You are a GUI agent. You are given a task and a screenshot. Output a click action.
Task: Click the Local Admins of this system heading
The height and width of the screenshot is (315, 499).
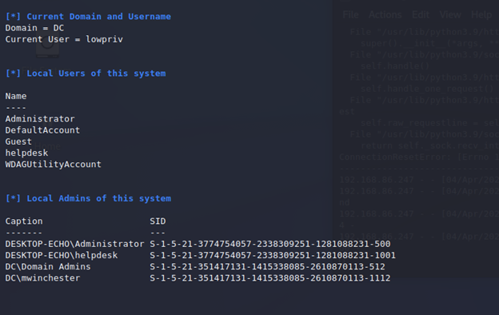click(x=88, y=198)
